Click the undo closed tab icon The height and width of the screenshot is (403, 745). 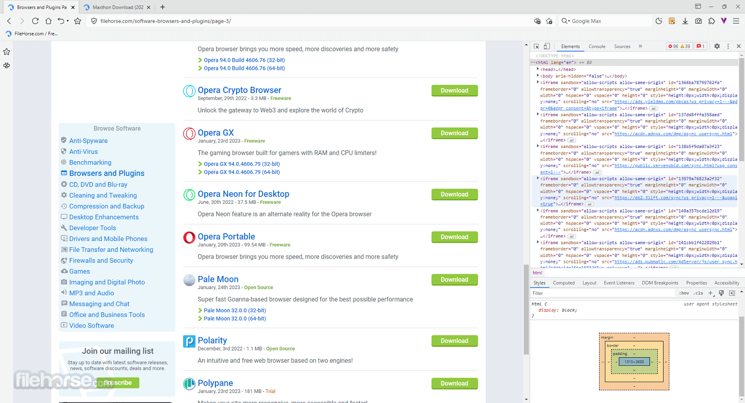61,21
